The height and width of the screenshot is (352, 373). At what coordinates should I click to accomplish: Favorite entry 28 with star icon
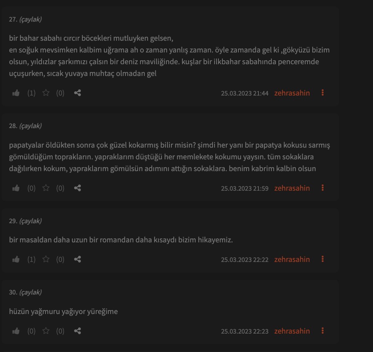pyautogui.click(x=45, y=188)
